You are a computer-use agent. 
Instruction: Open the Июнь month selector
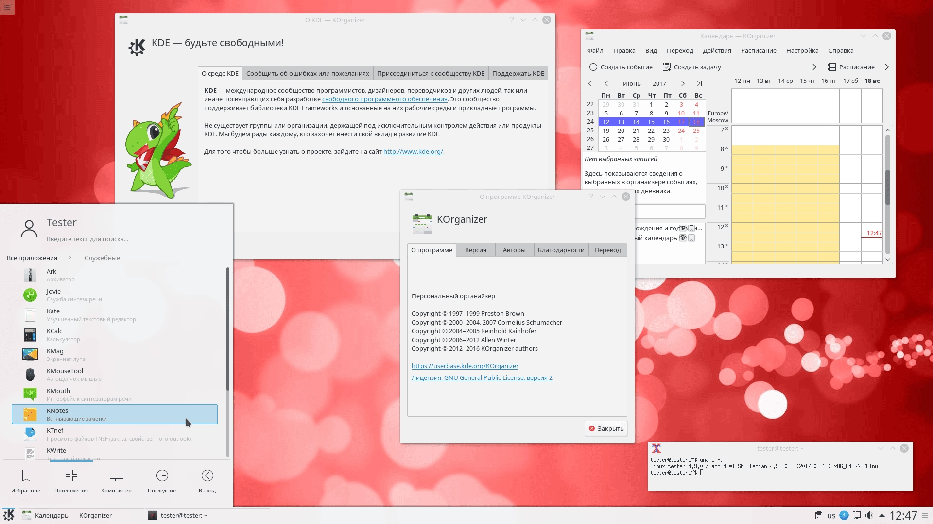coord(632,83)
